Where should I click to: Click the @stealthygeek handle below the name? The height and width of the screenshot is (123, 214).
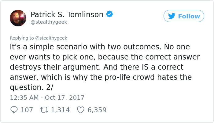[49, 22]
